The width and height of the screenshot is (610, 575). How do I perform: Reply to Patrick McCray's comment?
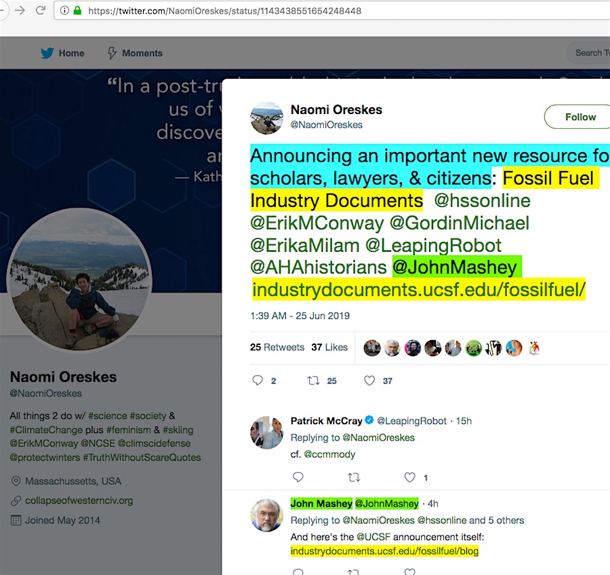click(298, 477)
